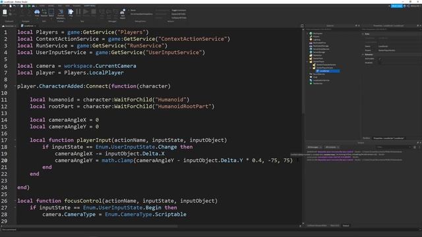Click the greyed Pause playback icon
The width and height of the screenshot is (422, 237).
tap(78, 12)
